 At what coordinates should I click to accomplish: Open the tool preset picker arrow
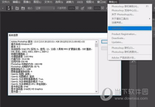click(x=3, y=8)
